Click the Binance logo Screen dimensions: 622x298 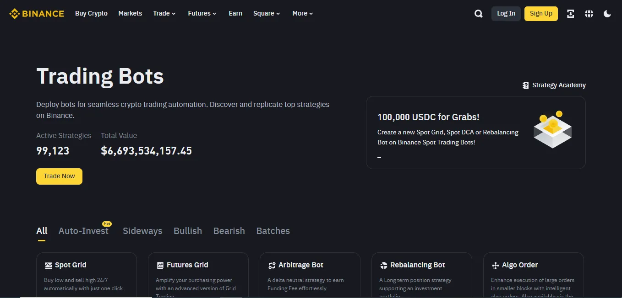tap(37, 14)
